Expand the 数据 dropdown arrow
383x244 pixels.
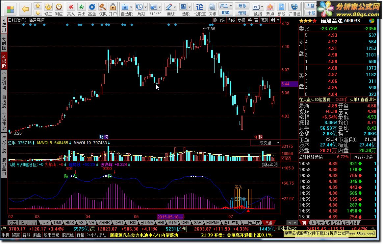262,7
